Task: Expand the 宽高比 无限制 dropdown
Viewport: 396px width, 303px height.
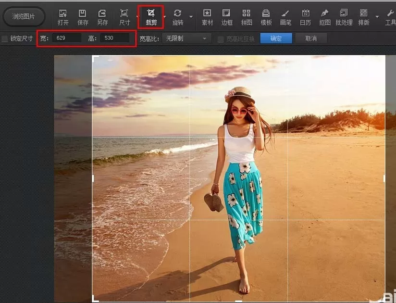Action: 186,38
